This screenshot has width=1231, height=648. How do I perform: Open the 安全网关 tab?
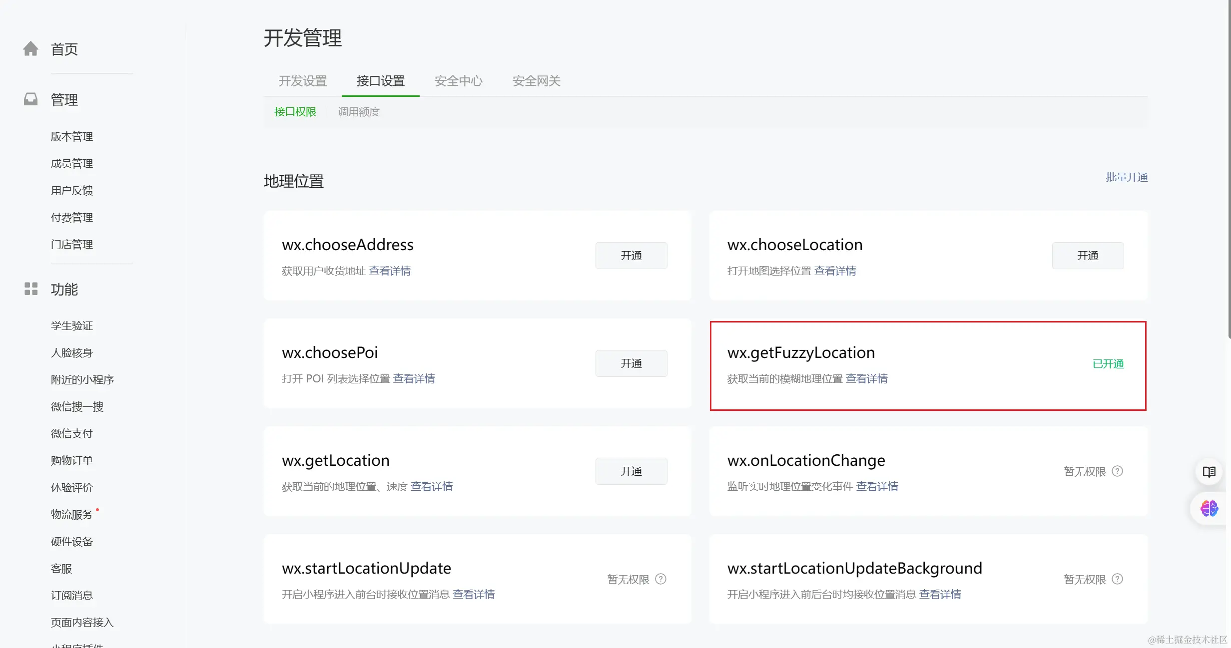537,80
